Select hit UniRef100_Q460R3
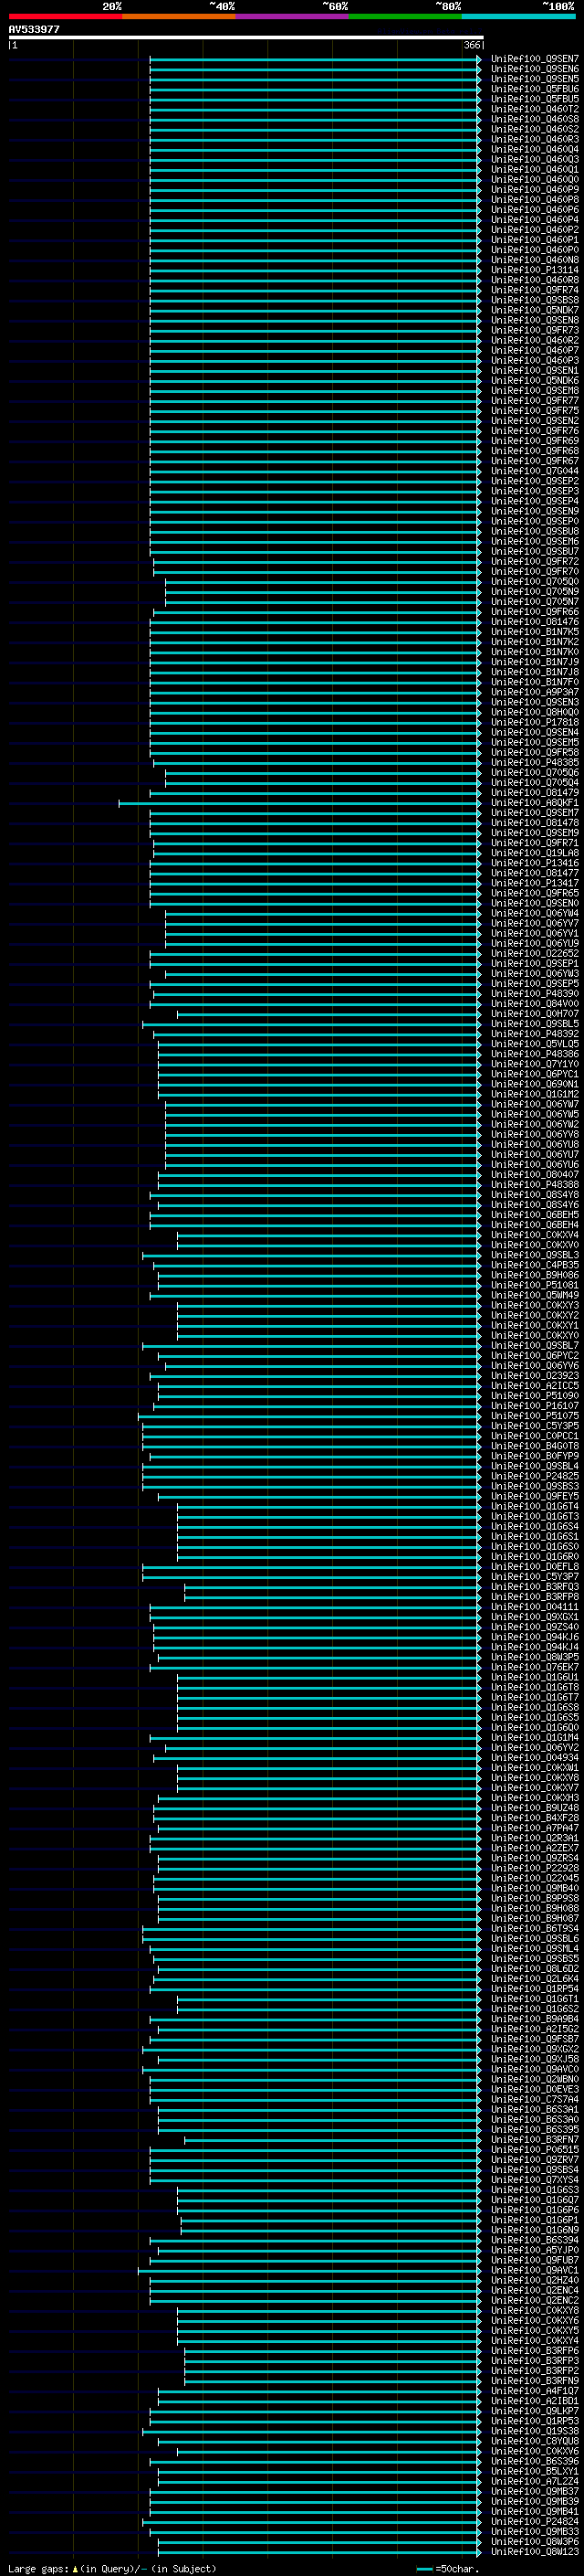 (x=535, y=139)
